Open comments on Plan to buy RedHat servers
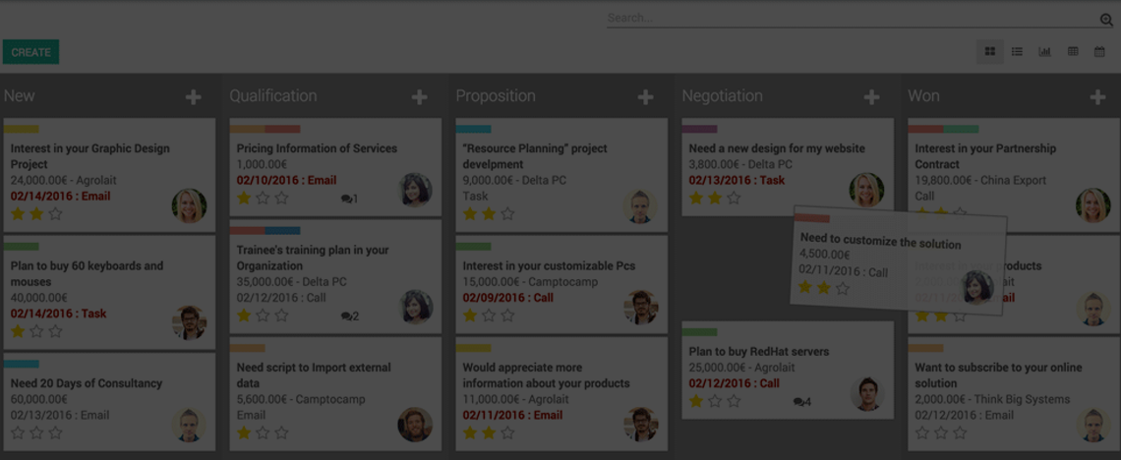 coord(802,402)
